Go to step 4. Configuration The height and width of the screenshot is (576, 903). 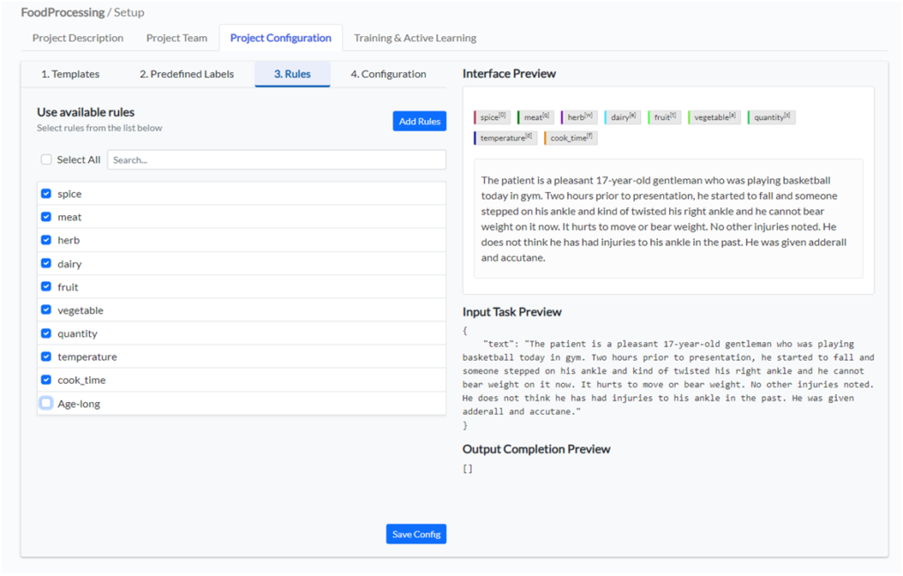(388, 74)
